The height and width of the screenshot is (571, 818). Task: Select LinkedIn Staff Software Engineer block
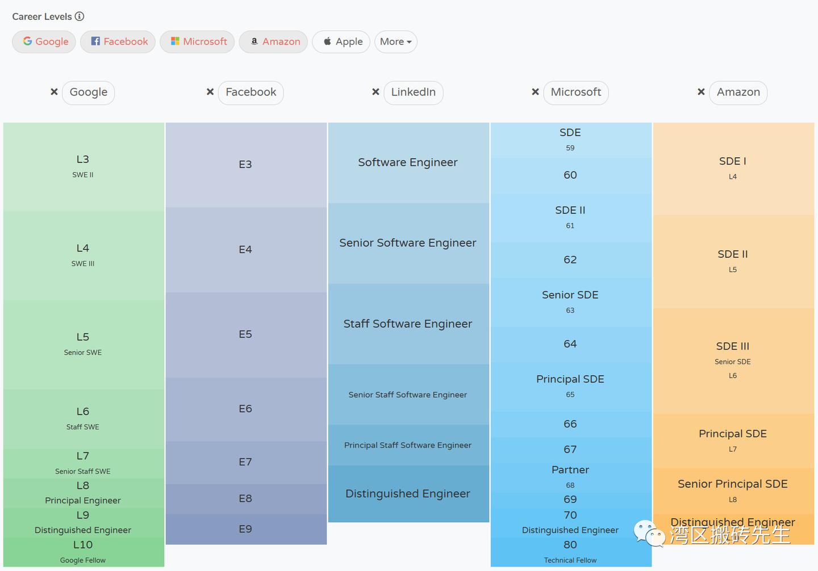click(408, 324)
